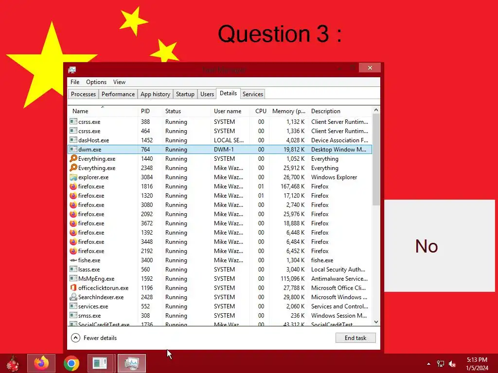Screen dimensions: 498x373
Task: Switch to the Performance tab
Action: [x=118, y=94]
